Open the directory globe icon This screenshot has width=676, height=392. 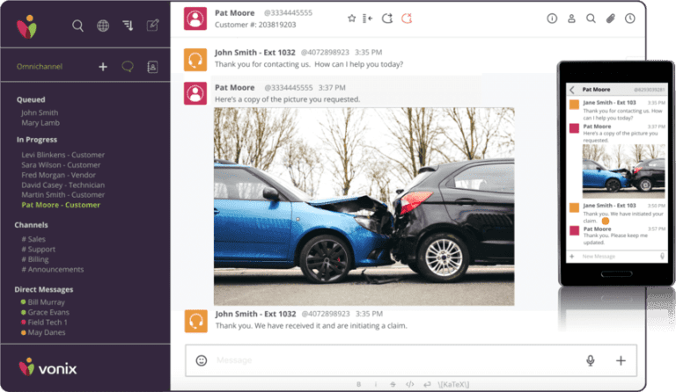pyautogui.click(x=103, y=25)
